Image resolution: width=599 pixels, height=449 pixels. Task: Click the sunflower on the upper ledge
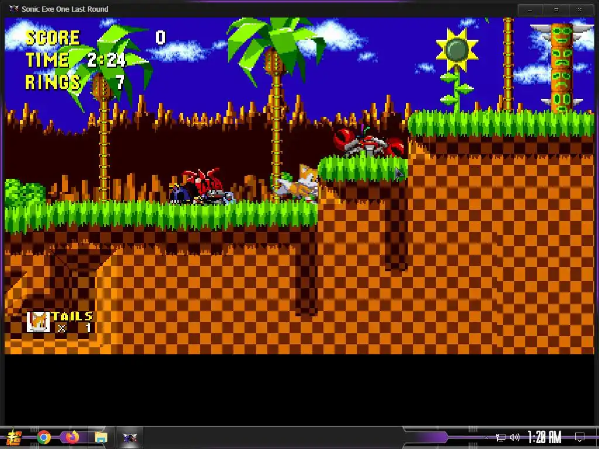click(457, 70)
